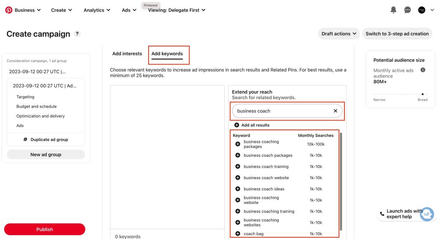Jump to Optimization and delivery section

point(41,116)
